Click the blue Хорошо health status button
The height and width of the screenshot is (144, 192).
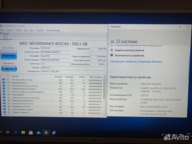[x=9, y=55]
